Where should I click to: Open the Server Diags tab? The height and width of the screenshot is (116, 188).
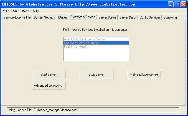[x=128, y=17]
